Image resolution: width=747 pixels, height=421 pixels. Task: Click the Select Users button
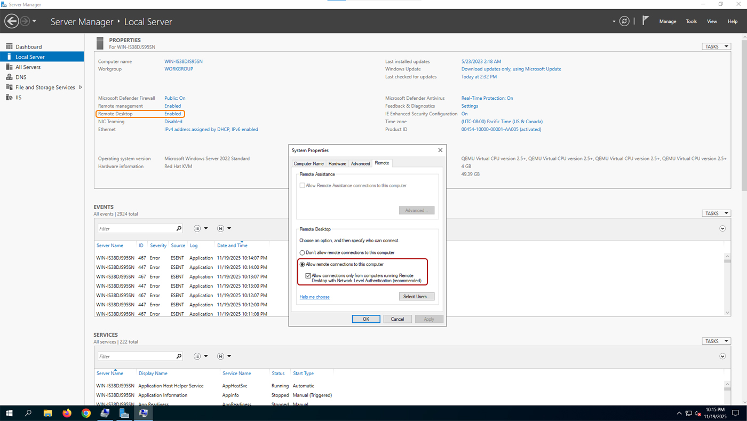pos(416,296)
